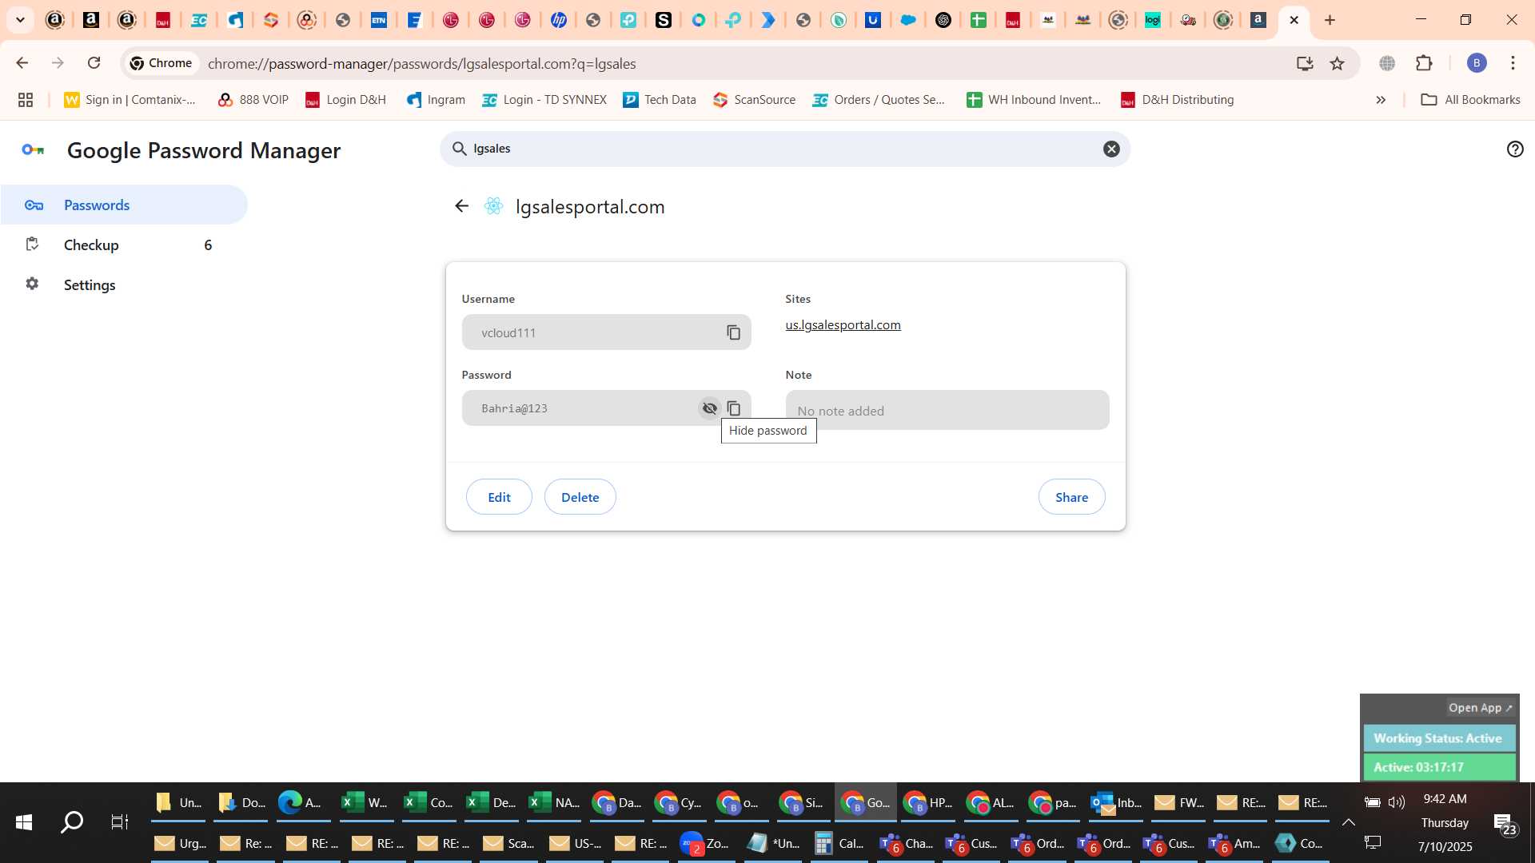Viewport: 1535px width, 863px height.
Task: Hide the password with eye icon
Action: 709,408
